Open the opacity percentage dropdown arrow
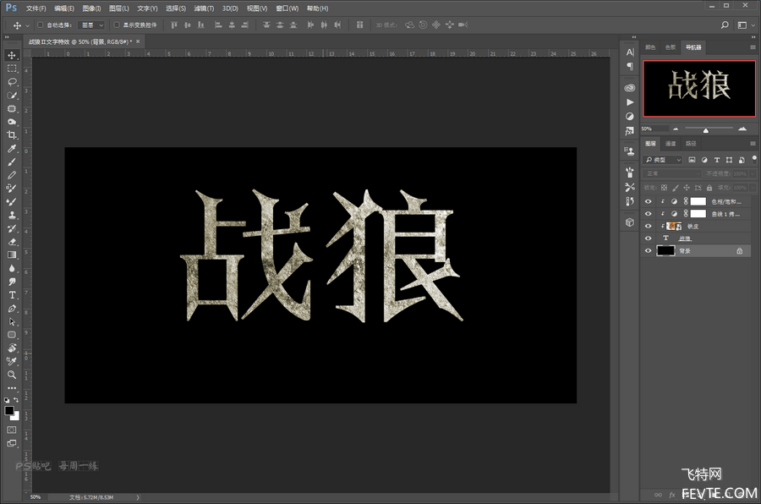761x504 pixels. (x=753, y=173)
